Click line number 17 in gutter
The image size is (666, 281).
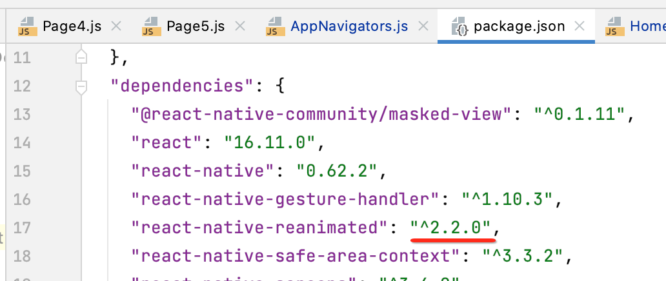(22, 228)
